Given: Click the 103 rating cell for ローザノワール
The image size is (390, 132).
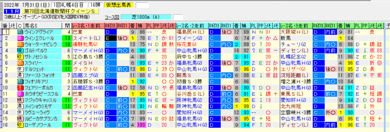Looking at the screenshot, I should pos(141,125).
